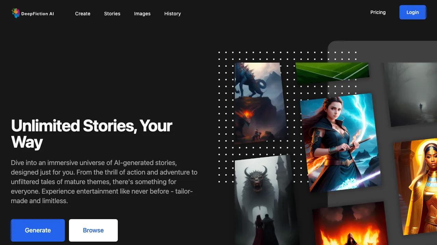
Task: Go to the Stories page
Action: pyautogui.click(x=112, y=14)
